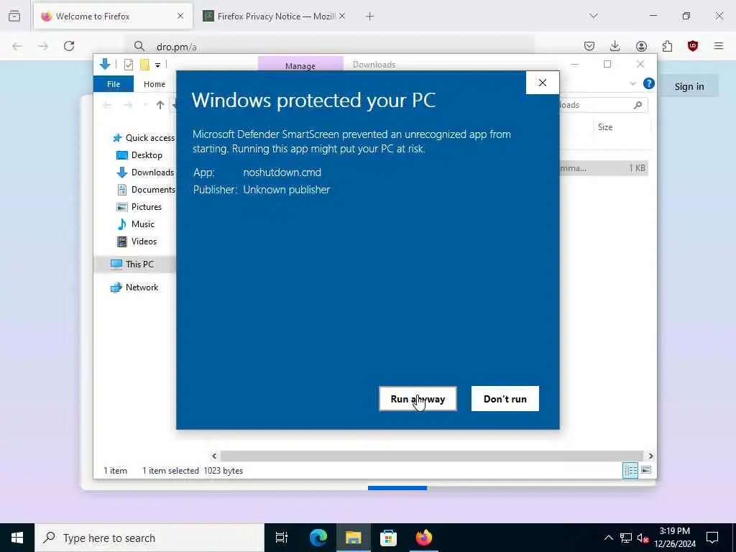Reload the Firefox page

pyautogui.click(x=69, y=46)
